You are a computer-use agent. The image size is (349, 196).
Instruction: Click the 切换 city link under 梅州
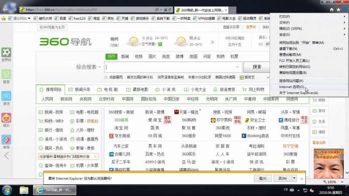114,45
